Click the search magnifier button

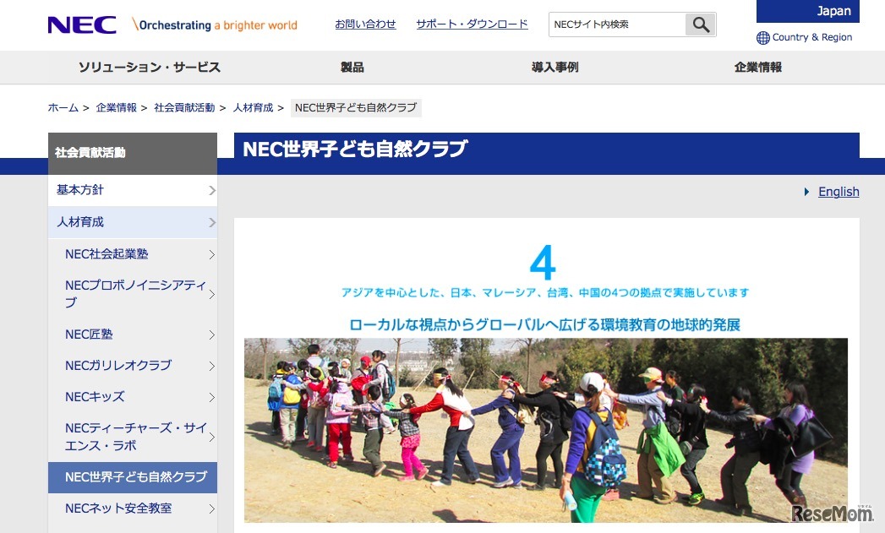coord(701,24)
